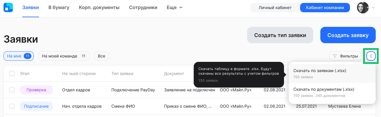Toggle the select-all checkbox in table header
The image size is (381, 117).
point(12,74)
